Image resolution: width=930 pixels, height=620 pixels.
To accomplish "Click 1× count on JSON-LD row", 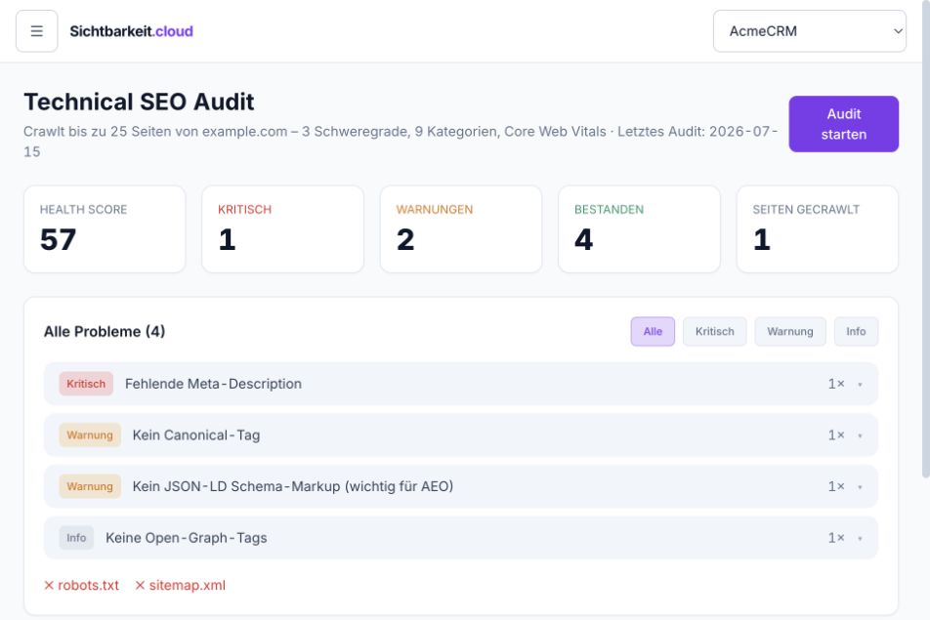I will (836, 486).
